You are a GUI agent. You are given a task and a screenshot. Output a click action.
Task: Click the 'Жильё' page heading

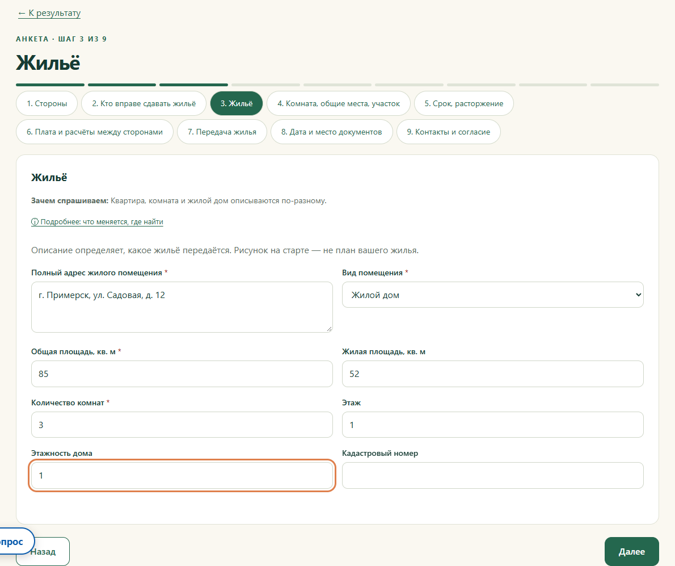[x=48, y=63]
